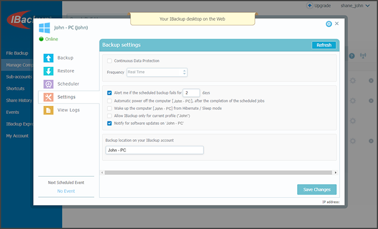Screen dimensions: 378x229
Task: Open My Account in the sidebar
Action: click(x=17, y=136)
